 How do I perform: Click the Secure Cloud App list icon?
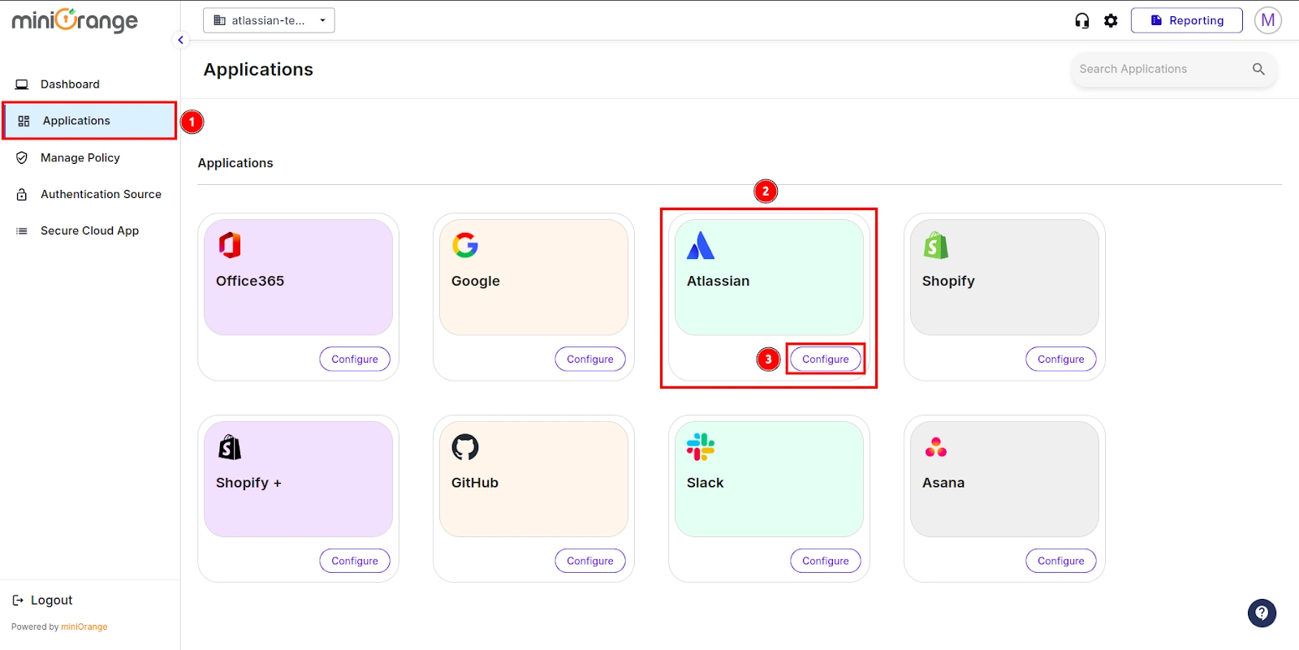pos(22,231)
